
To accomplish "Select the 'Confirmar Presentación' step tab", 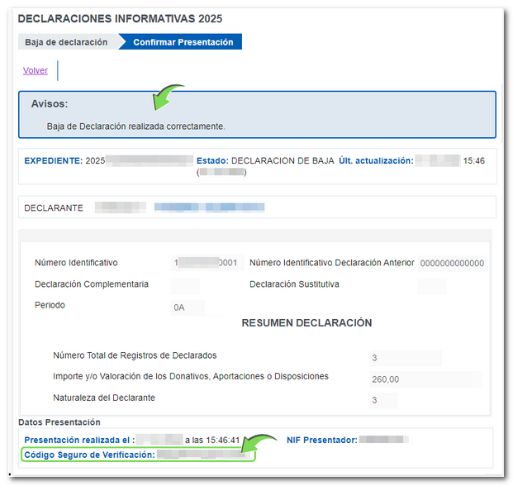I will [183, 42].
